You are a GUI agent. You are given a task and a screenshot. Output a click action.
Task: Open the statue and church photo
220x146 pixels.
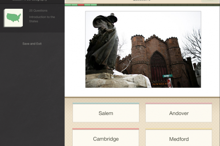[x=143, y=49]
